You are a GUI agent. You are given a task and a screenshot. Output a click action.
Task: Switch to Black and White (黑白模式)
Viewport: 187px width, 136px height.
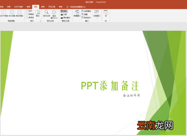tap(65, 18)
